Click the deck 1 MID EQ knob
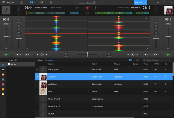174x118 pixels. click(x=19, y=26)
